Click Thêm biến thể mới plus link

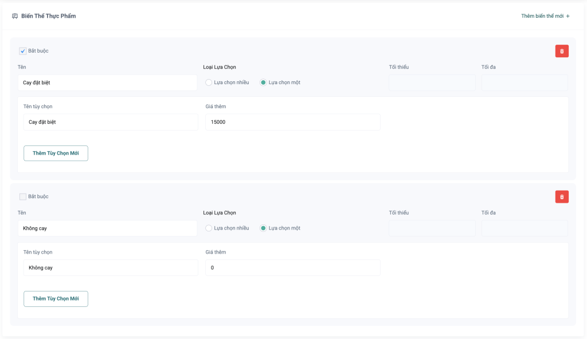(545, 16)
